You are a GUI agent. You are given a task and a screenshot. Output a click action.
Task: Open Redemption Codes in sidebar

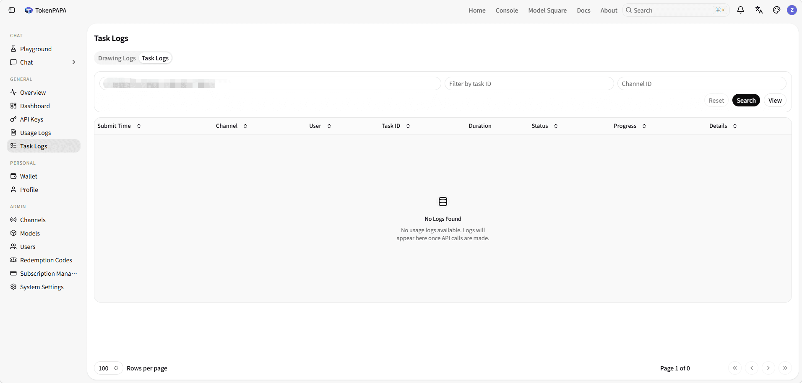(44, 260)
